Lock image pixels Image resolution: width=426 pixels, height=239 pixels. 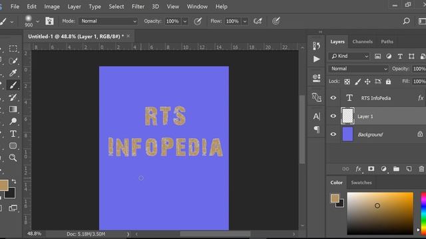pos(357,82)
